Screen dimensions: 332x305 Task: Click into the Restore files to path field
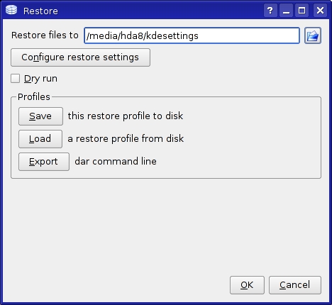point(192,35)
